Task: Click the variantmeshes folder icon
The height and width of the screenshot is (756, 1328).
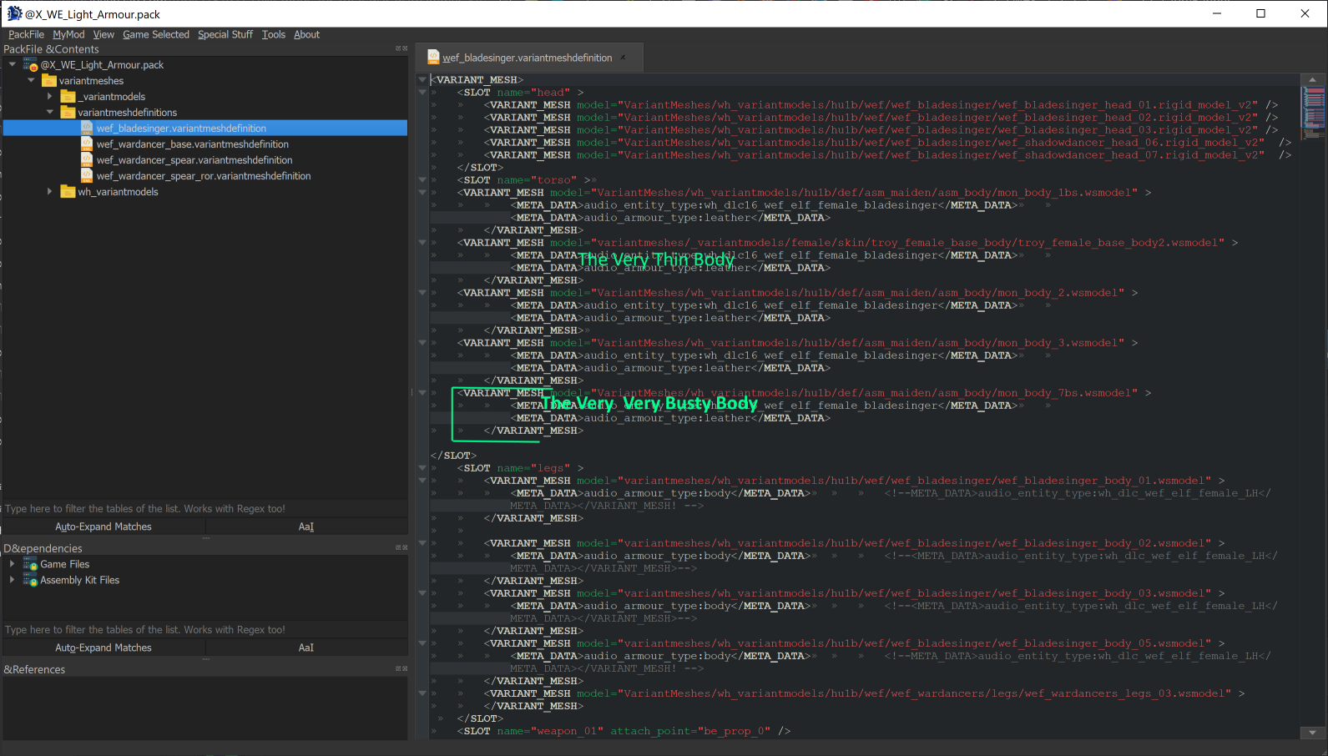Action: [x=49, y=80]
